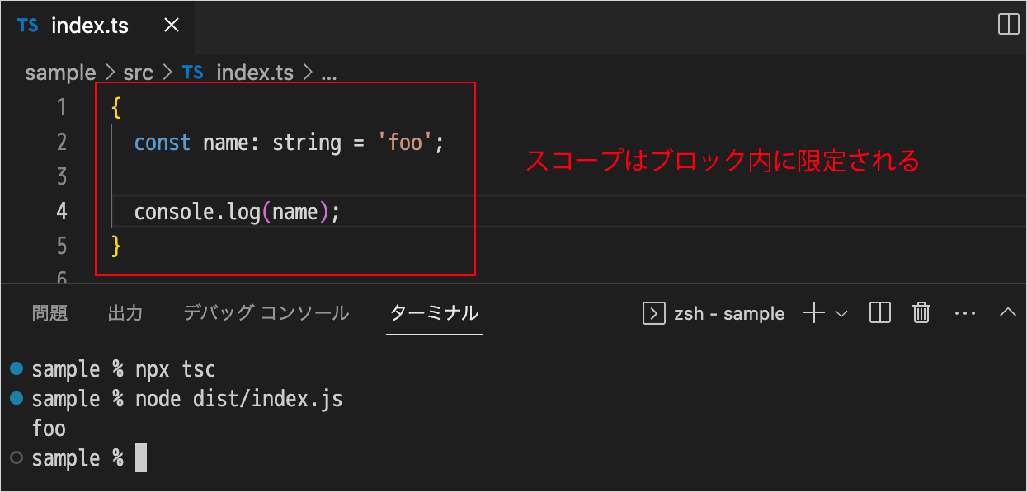This screenshot has height=492, width=1027.
Task: Kill terminal with the trash icon
Action: pos(921,313)
